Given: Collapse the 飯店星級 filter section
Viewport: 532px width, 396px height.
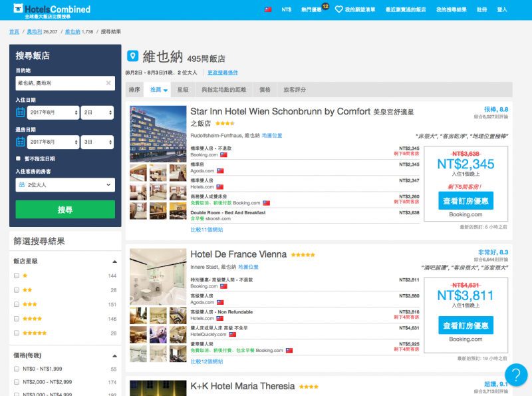Looking at the screenshot, I should click(x=114, y=262).
